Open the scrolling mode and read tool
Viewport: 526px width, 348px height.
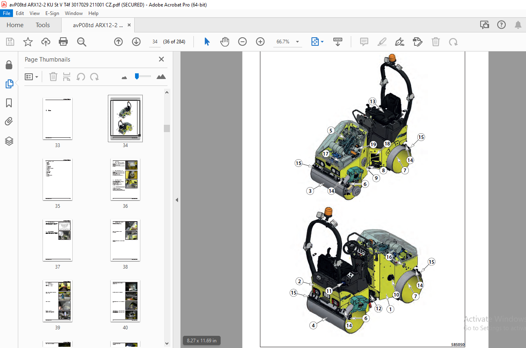click(338, 42)
